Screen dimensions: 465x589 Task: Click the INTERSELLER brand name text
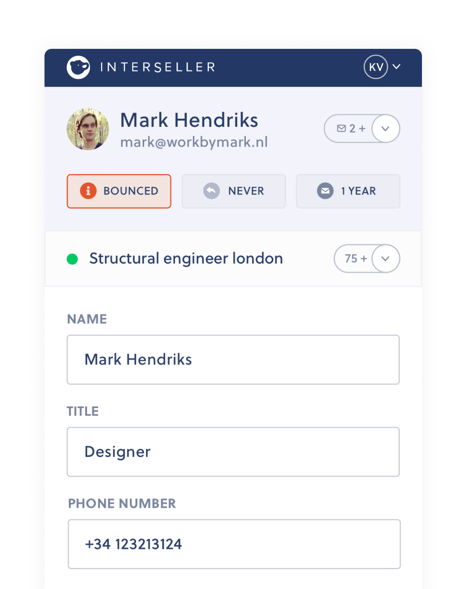(158, 67)
